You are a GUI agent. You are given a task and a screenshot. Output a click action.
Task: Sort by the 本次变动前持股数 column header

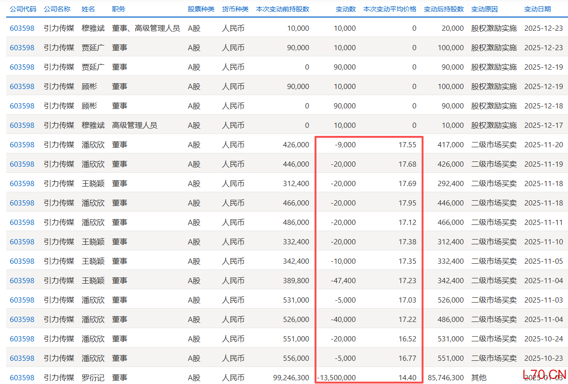pos(282,9)
